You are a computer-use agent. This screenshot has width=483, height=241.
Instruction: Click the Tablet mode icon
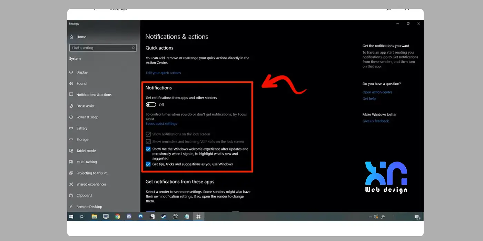click(x=71, y=151)
